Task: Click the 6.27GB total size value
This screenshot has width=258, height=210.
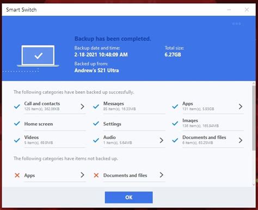Action: coord(173,55)
